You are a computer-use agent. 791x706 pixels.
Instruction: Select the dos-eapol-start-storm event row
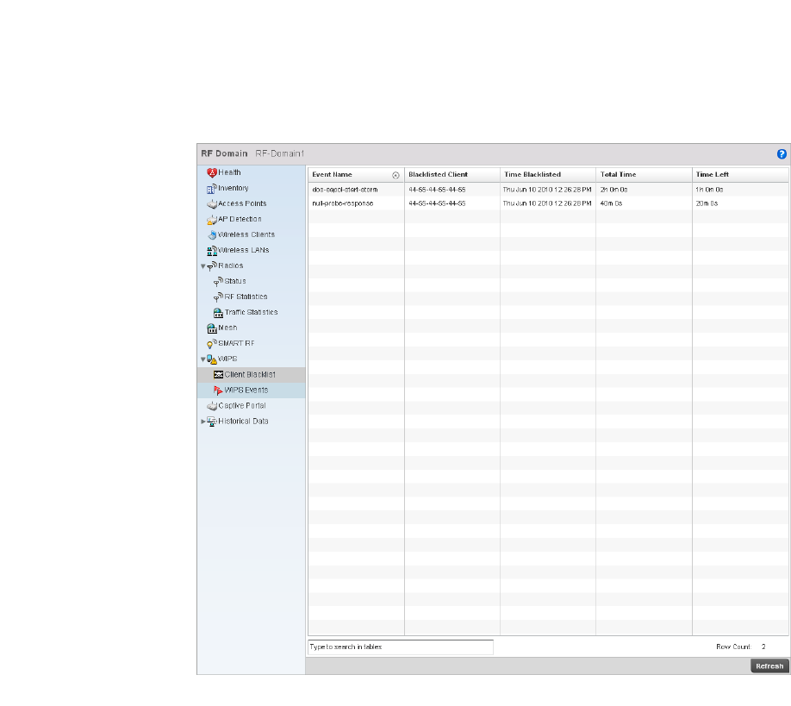(x=548, y=190)
